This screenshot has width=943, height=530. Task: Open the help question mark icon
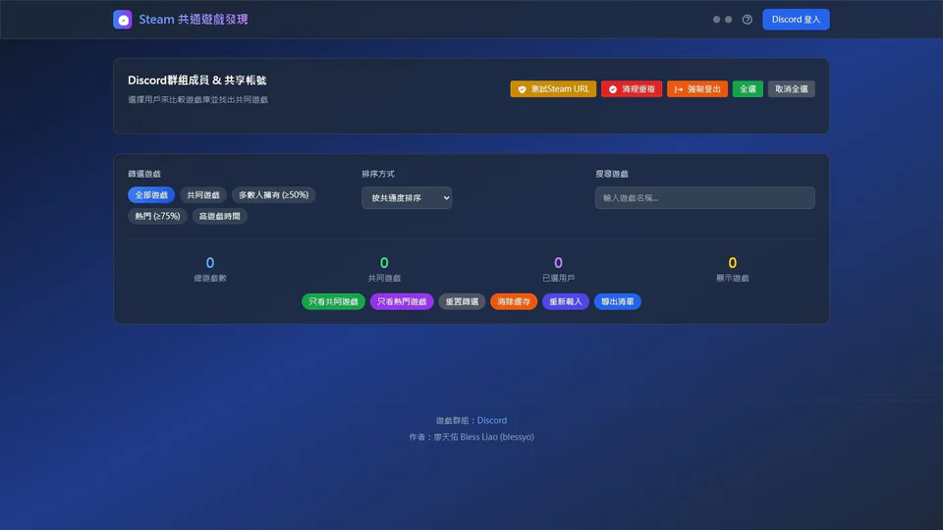click(x=747, y=20)
